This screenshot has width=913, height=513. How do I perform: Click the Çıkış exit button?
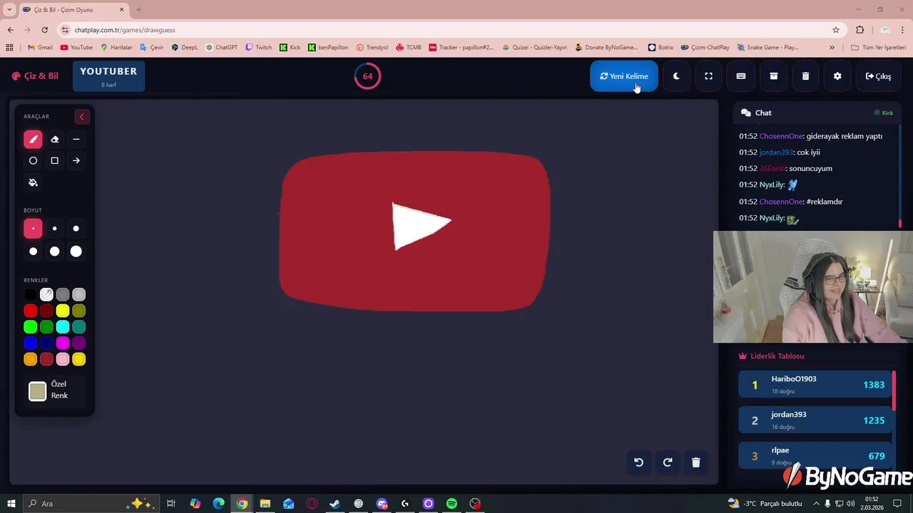[x=878, y=76]
